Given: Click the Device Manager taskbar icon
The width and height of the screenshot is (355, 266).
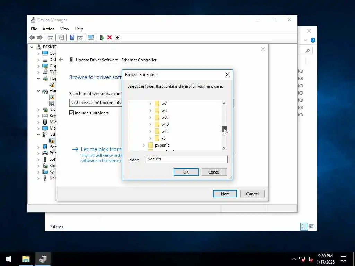Looking at the screenshot, I should coord(43,259).
